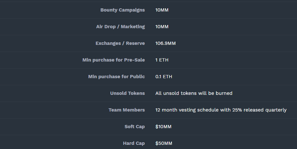
Task: Select the 10MM Air Drop value
Action: (x=162, y=27)
